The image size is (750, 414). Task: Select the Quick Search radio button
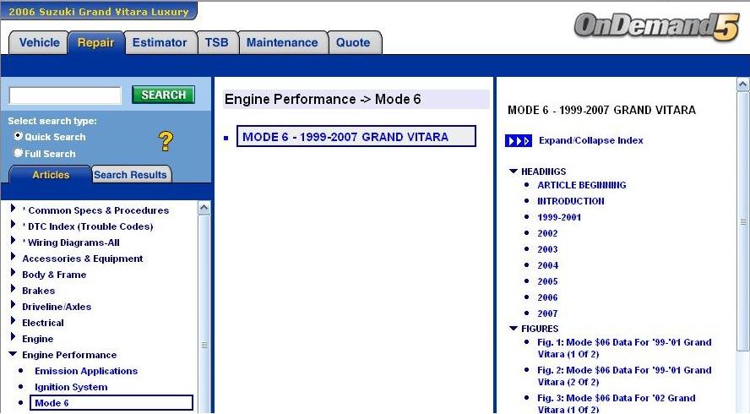tap(18, 136)
